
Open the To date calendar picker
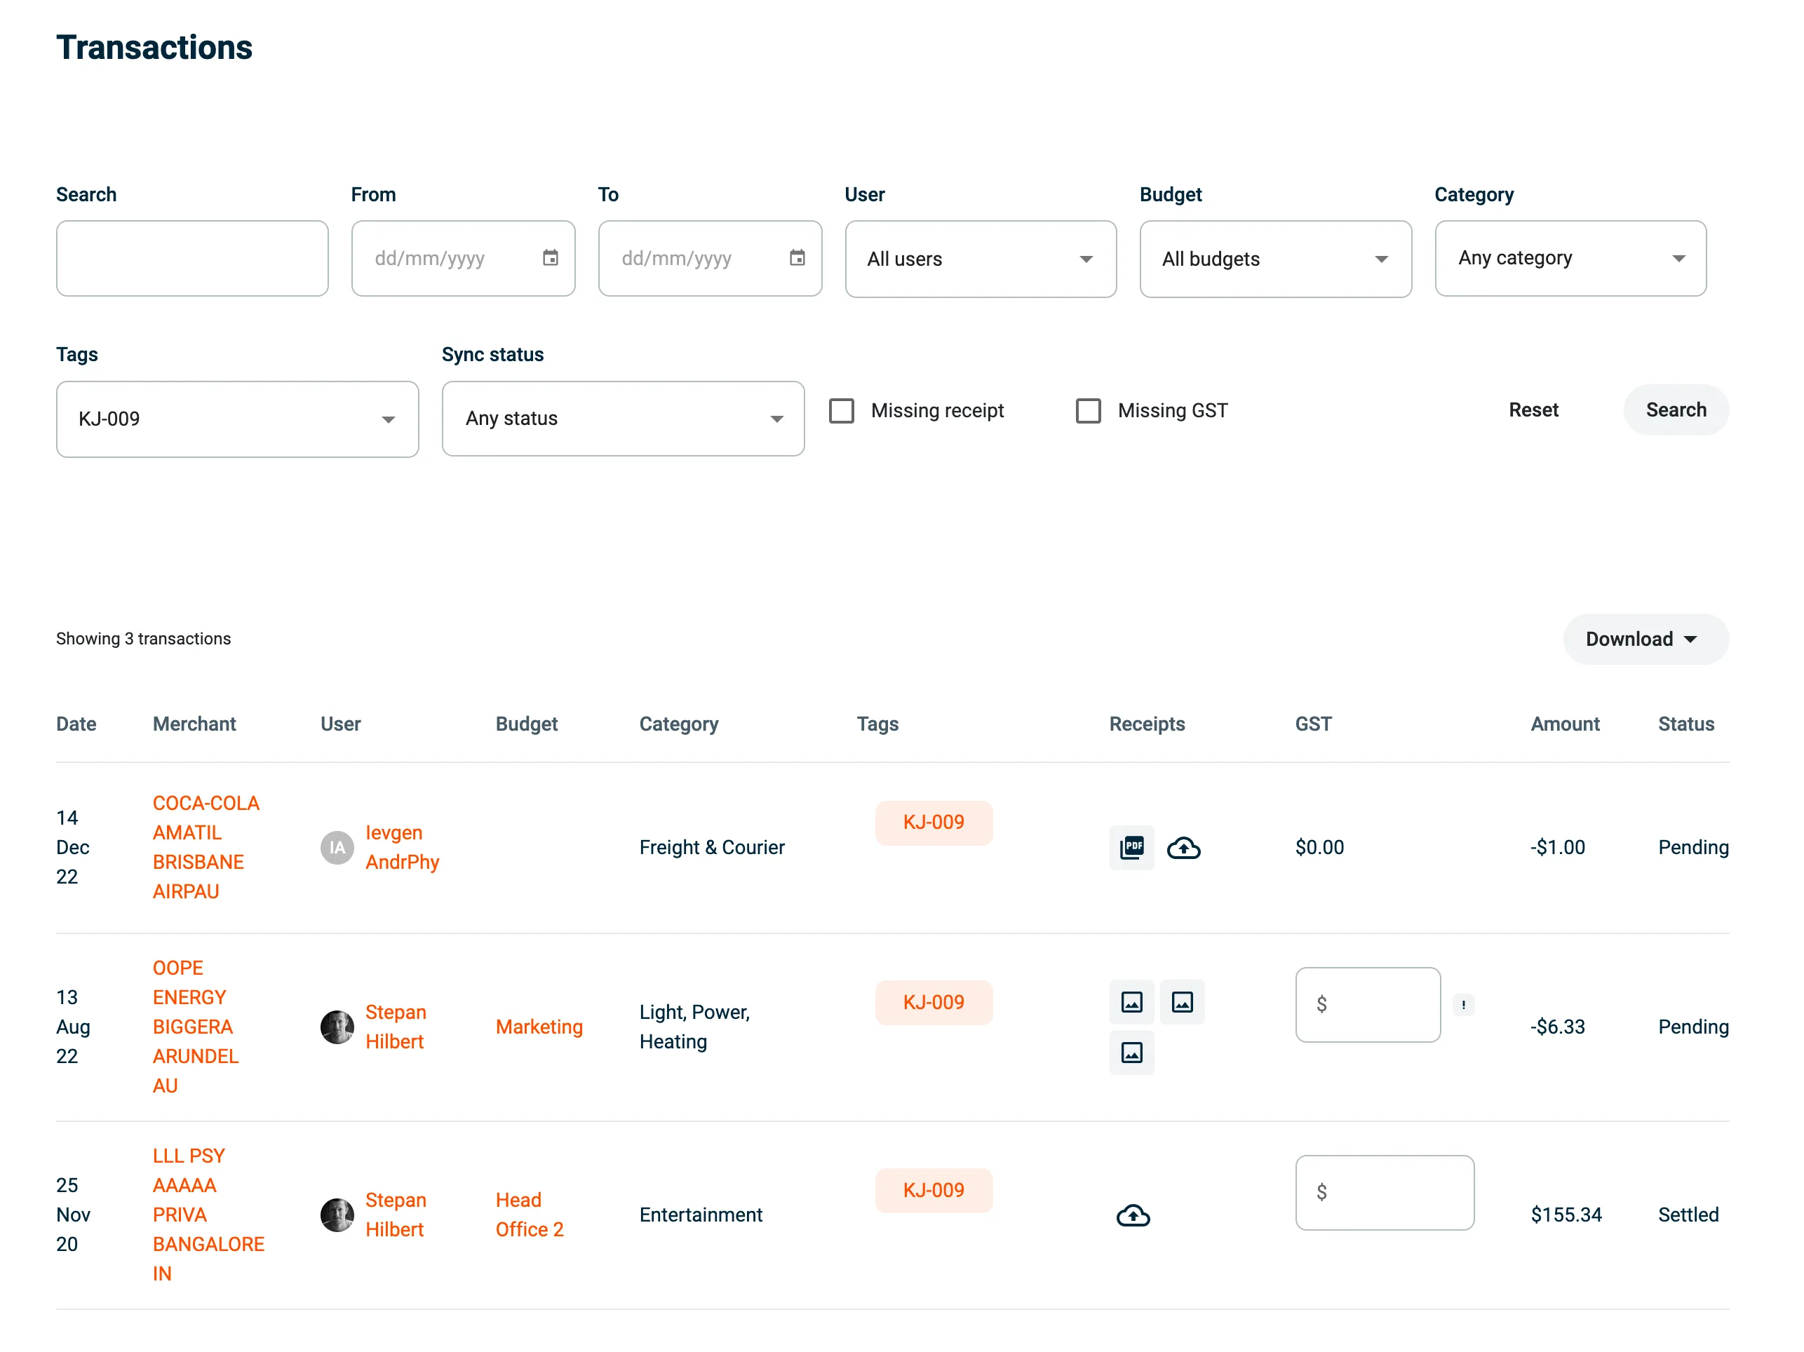tap(797, 257)
